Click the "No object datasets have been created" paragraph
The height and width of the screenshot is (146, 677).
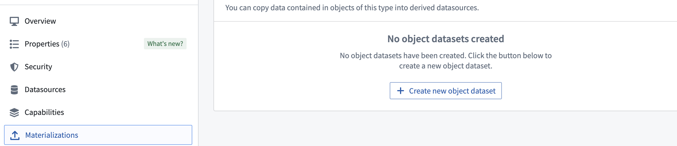pyautogui.click(x=446, y=61)
